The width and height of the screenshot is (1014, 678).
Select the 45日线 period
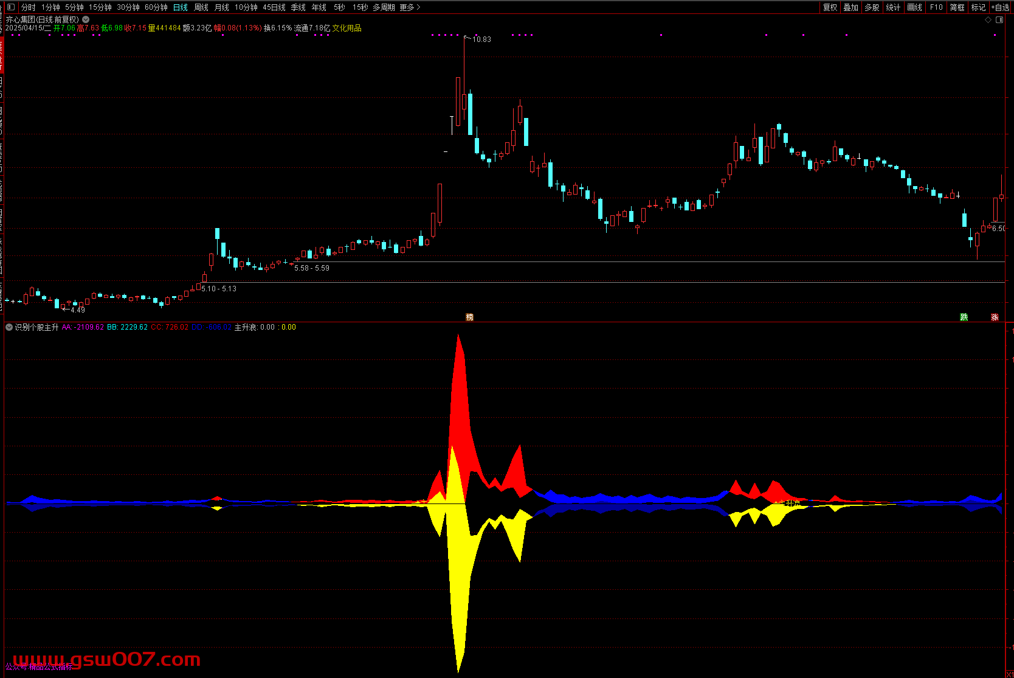[x=274, y=7]
